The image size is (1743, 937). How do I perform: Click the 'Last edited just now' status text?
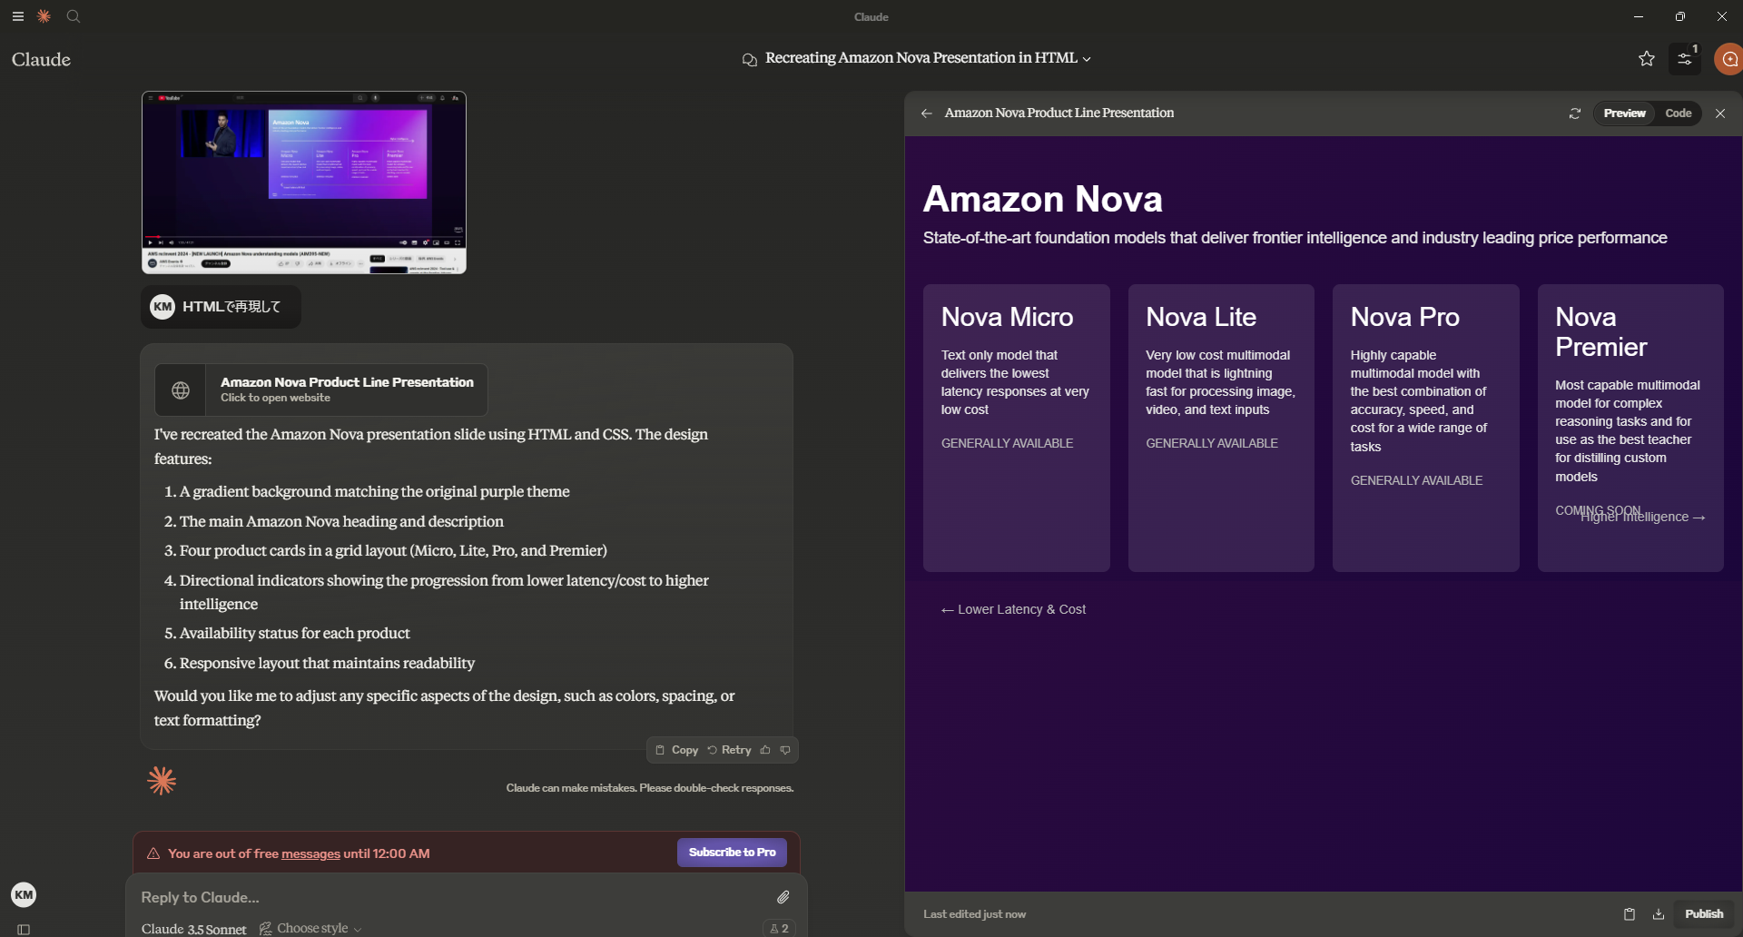coord(974,914)
